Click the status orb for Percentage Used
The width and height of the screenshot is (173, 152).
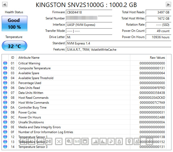[5, 83]
